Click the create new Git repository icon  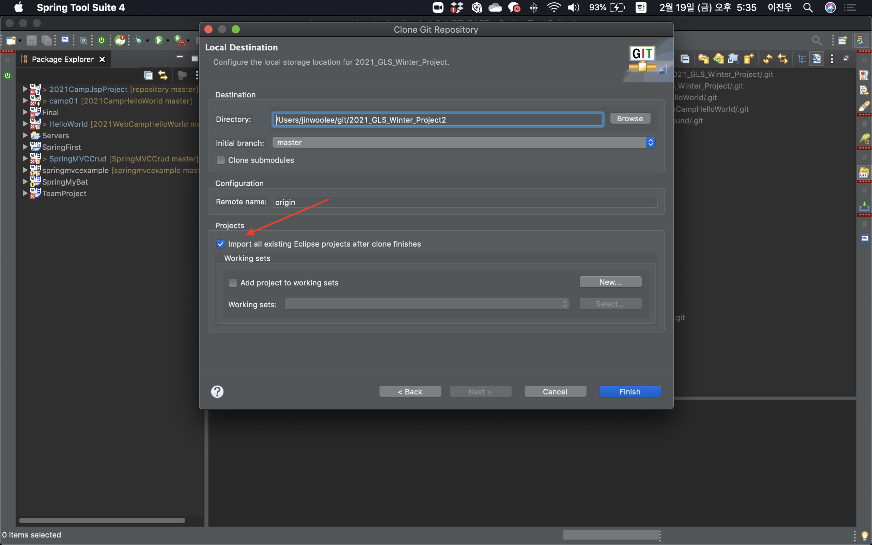(x=749, y=59)
